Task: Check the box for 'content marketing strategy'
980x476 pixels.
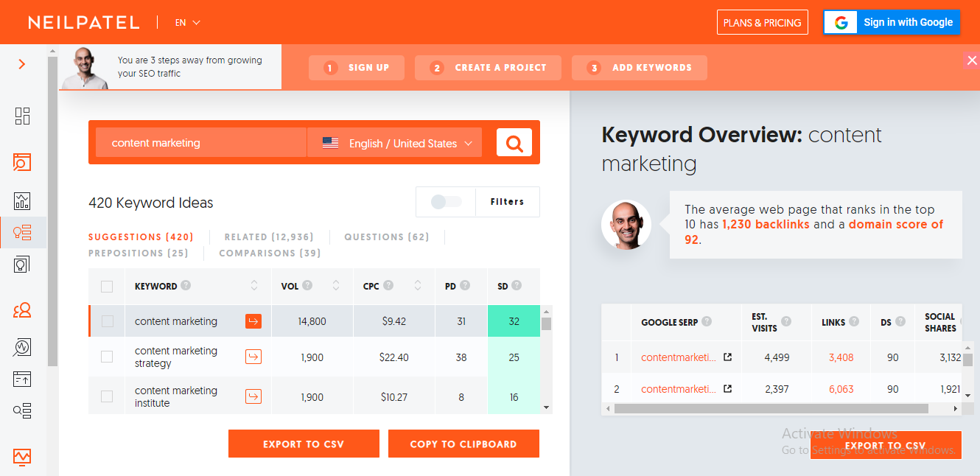Action: [107, 357]
